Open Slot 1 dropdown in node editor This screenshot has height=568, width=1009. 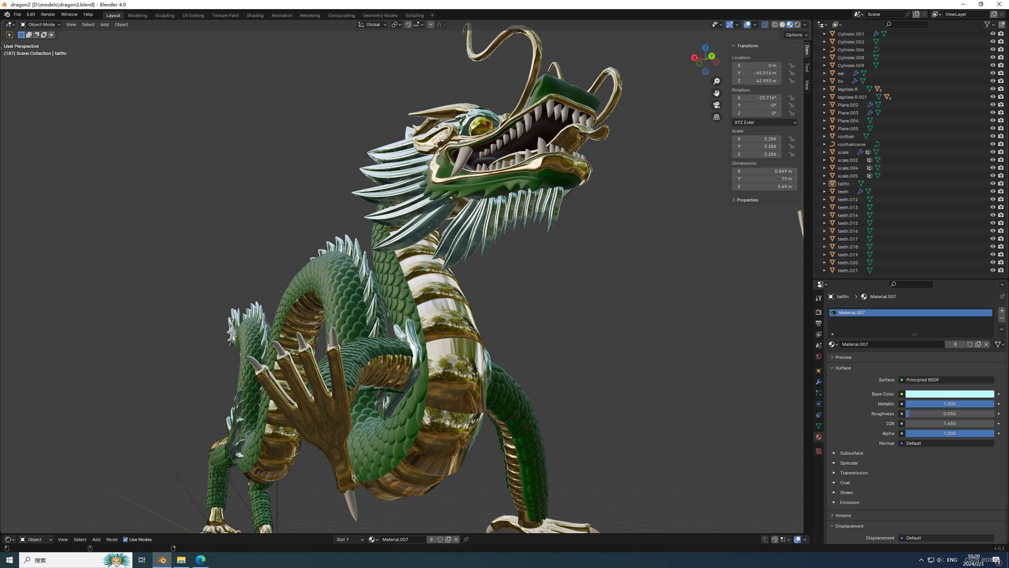tap(349, 540)
